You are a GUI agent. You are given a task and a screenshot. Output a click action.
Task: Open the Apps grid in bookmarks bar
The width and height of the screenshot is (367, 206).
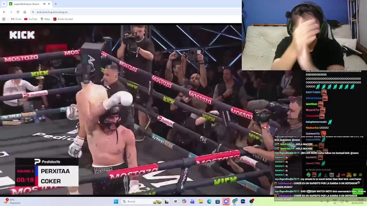(4, 19)
